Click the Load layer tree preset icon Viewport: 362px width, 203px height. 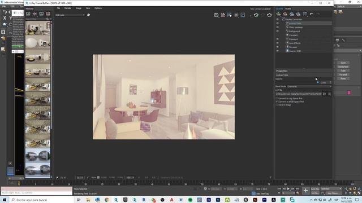(298, 14)
